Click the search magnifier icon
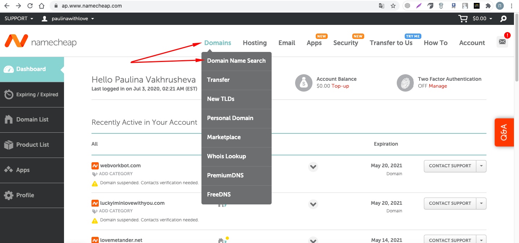Viewport: 519px width, 243px height. tap(503, 19)
